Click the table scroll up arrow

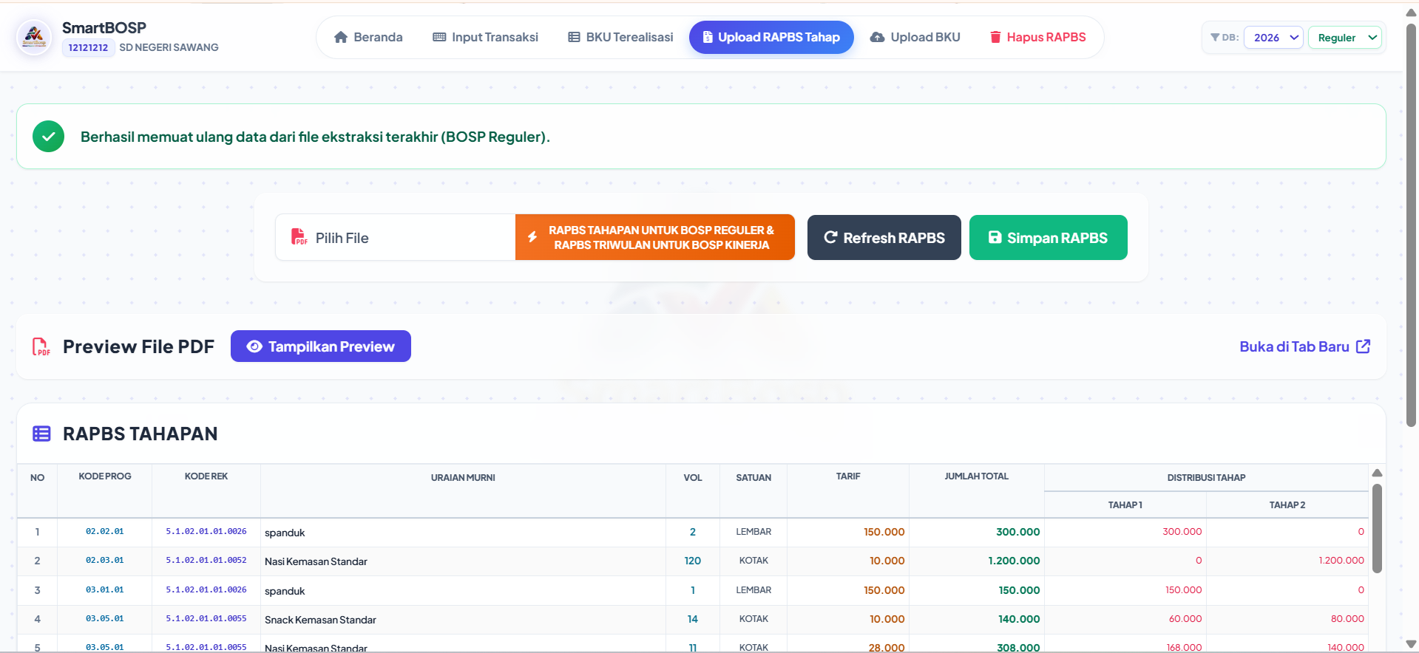[x=1377, y=473]
